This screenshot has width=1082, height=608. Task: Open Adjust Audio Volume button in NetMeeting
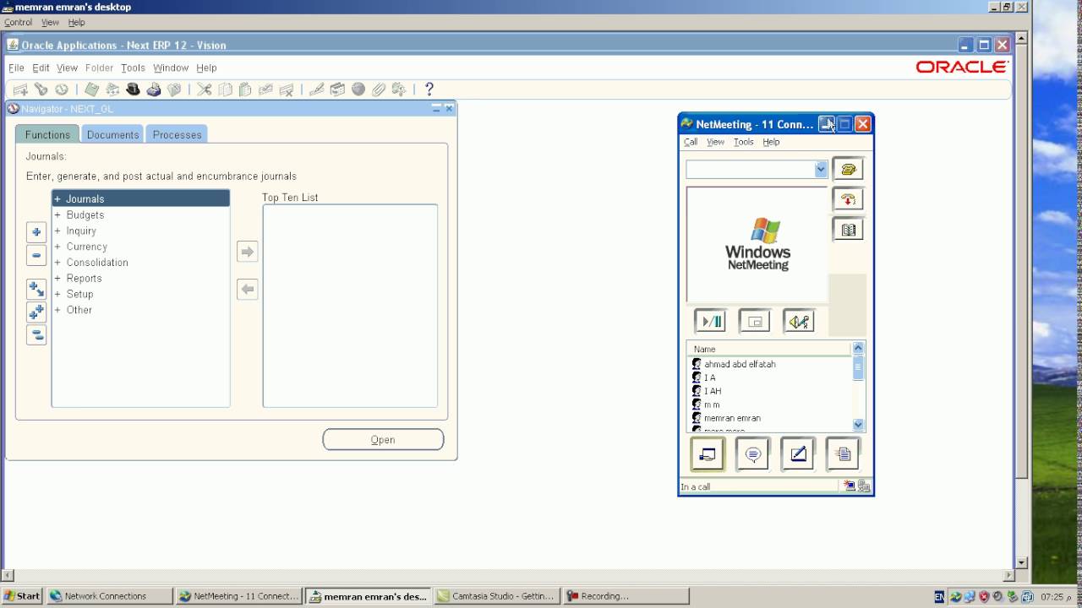click(x=799, y=321)
